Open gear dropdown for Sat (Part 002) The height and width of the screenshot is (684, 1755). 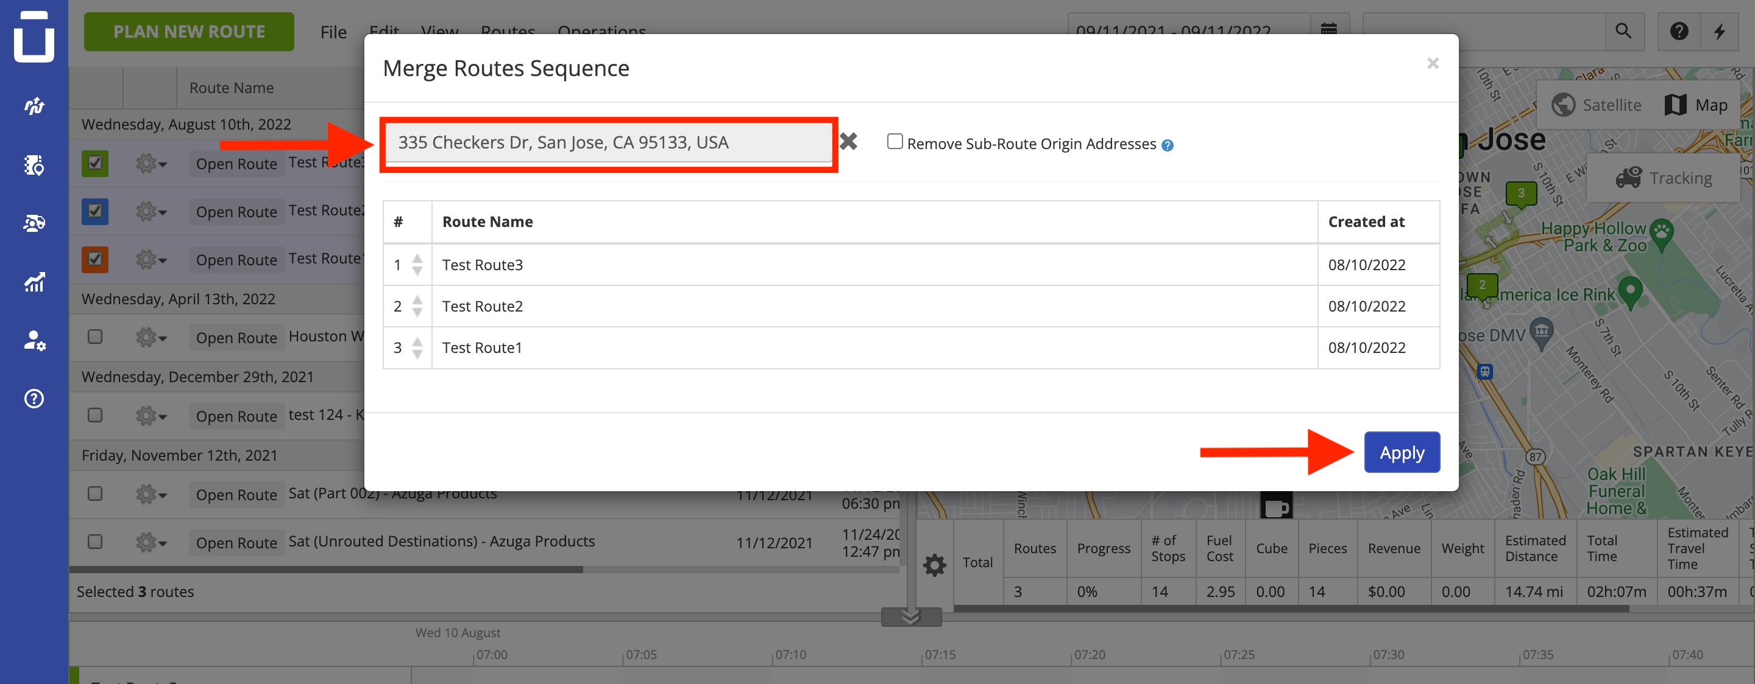151,494
